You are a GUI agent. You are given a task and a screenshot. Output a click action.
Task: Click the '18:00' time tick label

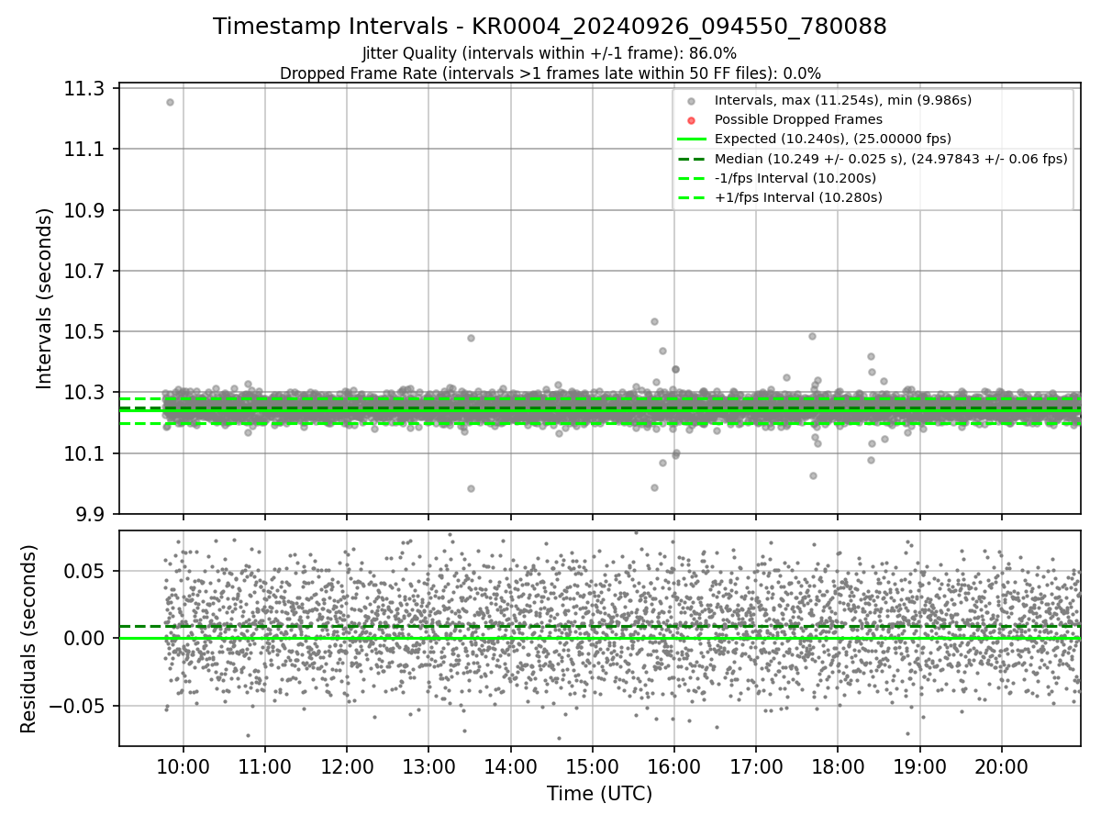pyautogui.click(x=838, y=767)
